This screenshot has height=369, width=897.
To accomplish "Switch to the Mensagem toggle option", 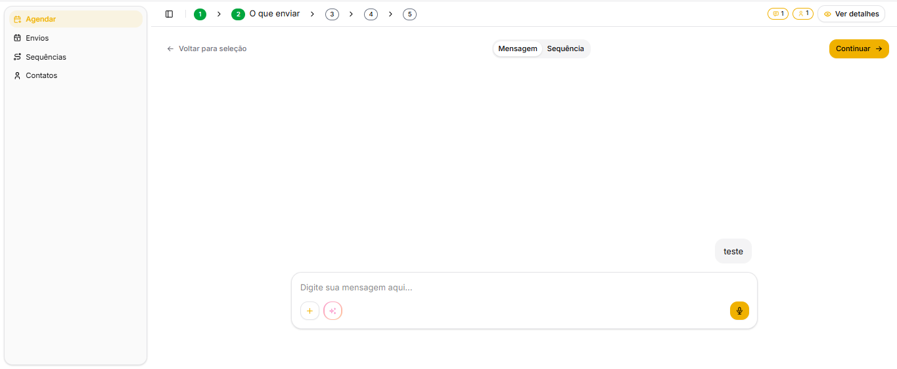I will 517,49.
